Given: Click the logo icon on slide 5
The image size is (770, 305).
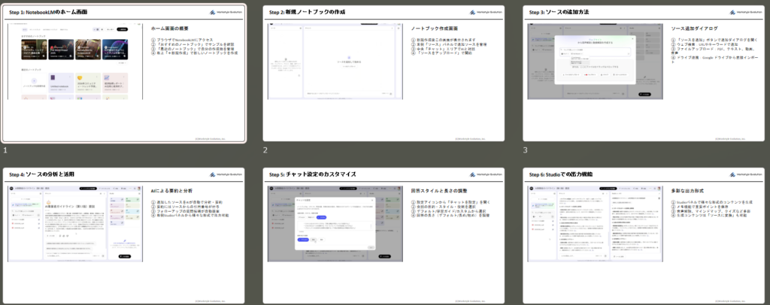Looking at the screenshot, I should coord(473,174).
